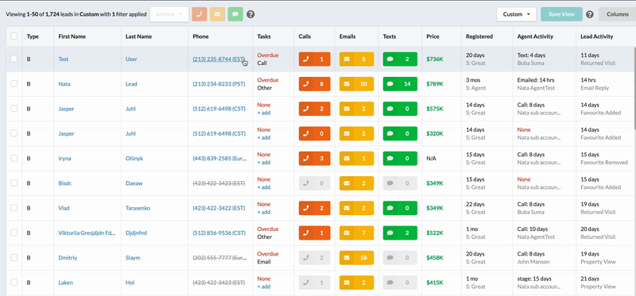This screenshot has height=296, width=636.
Task: Select checkbox for Test User row
Action: point(14,59)
